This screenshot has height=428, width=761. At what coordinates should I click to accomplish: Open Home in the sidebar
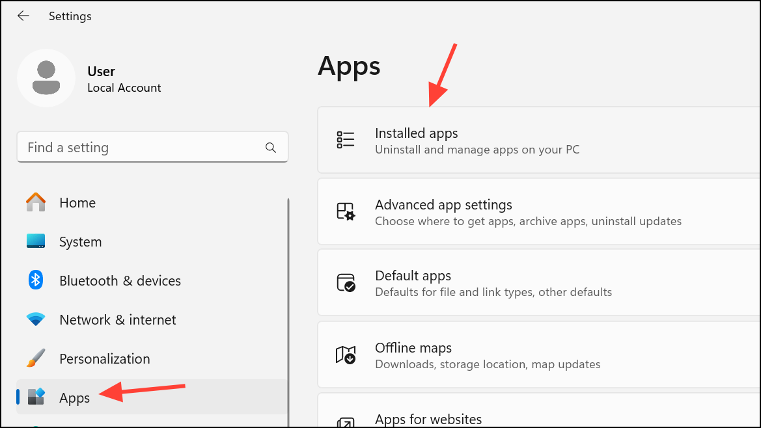coord(152,202)
